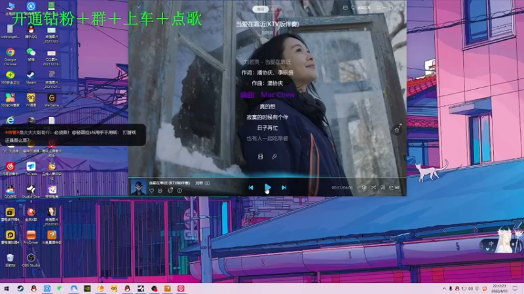Open the Tencent QQ desktop icon
The height and width of the screenshot is (294, 524).
coord(31,31)
